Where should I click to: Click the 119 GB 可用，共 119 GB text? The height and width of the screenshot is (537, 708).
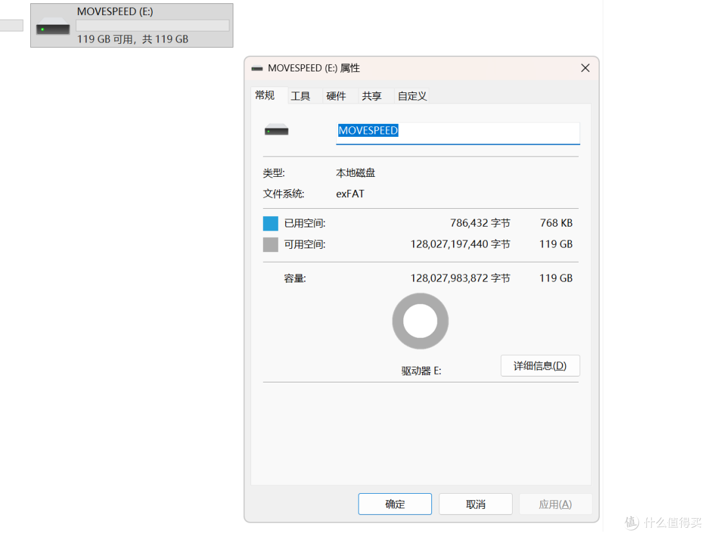(x=132, y=39)
